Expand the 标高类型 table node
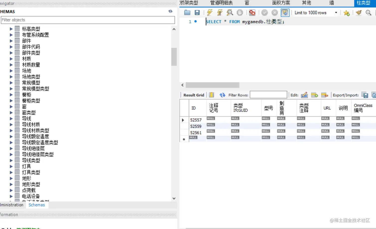This screenshot has height=229, width=376. coord(11,29)
